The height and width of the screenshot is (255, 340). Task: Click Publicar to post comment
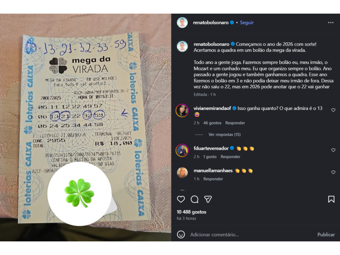326,234
